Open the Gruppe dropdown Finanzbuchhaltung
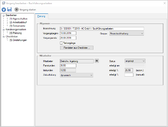 coord(127,34)
